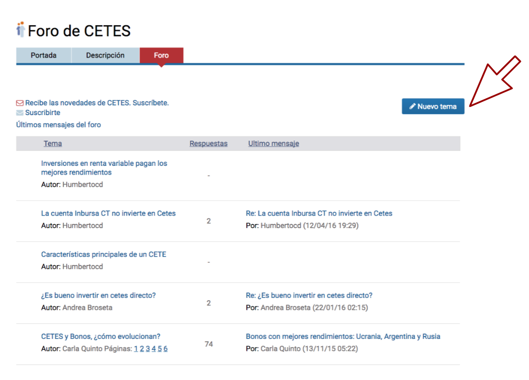
Task: Click the gray envelope Suscribirte icon
Action: (20, 113)
